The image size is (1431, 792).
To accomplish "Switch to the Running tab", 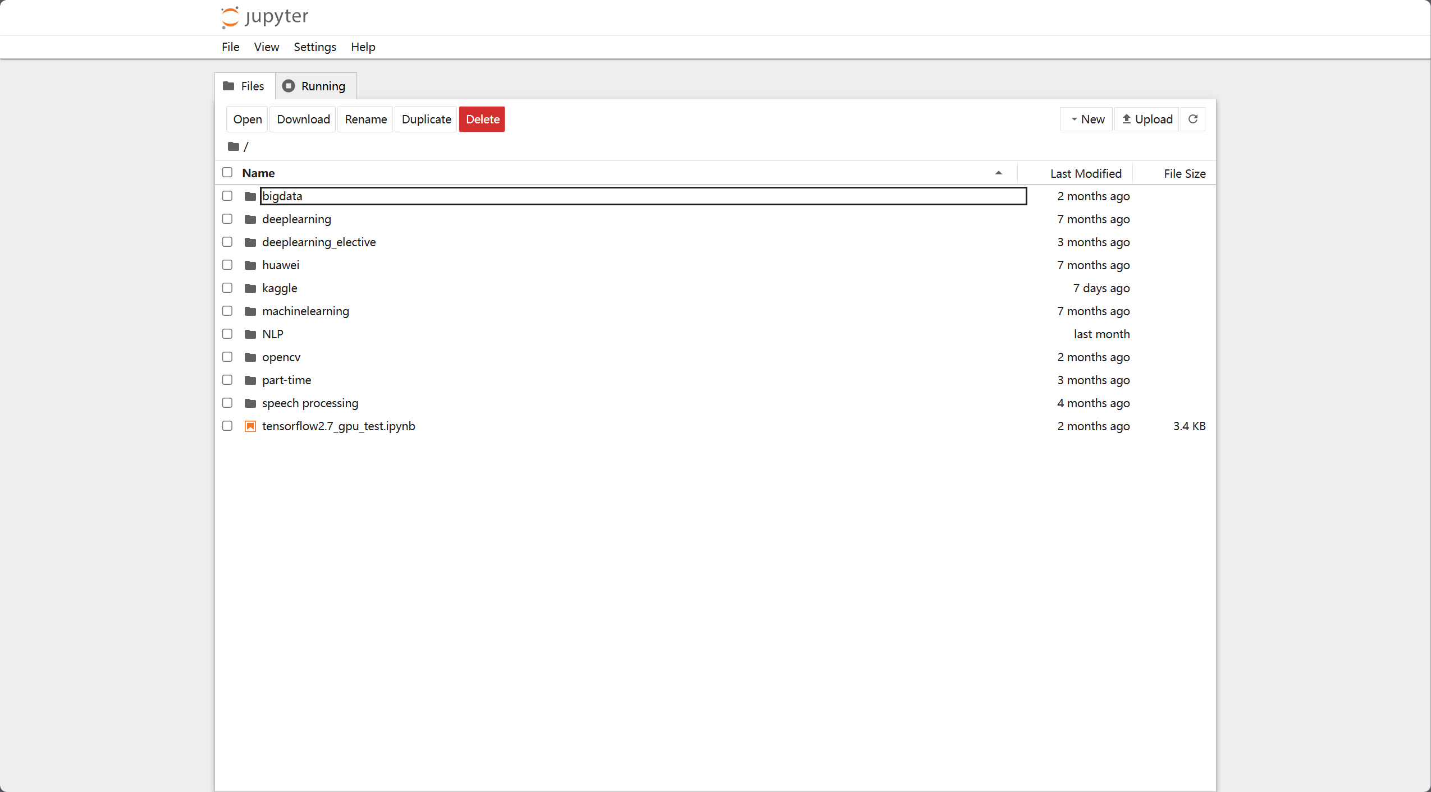I will click(x=315, y=86).
